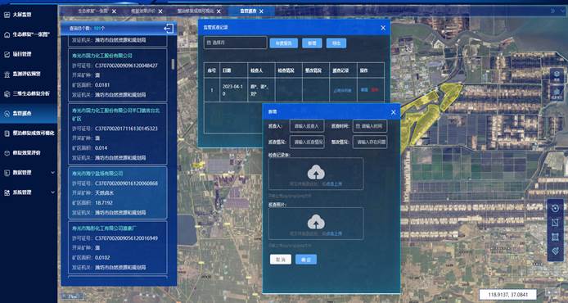Click upload cloud icon for 检查记录表
Viewport: 568px width, 303px height.
coord(316,173)
